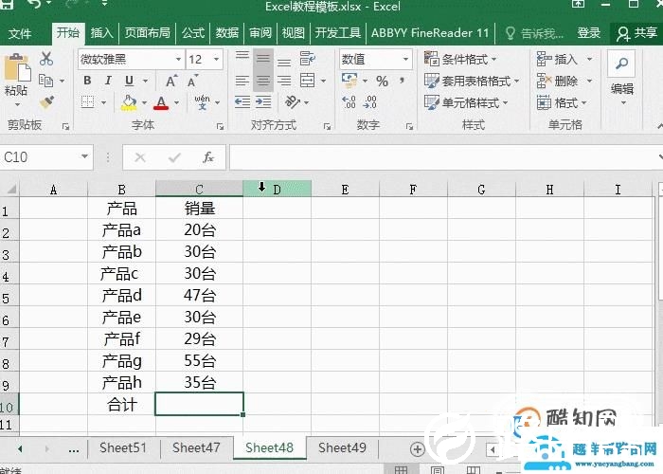The height and width of the screenshot is (474, 663).
Task: Add a new sheet with plus icon
Action: [x=417, y=448]
